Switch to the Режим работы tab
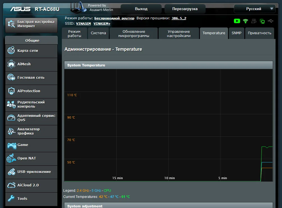Screen dimensions: 282x208 point(74,33)
